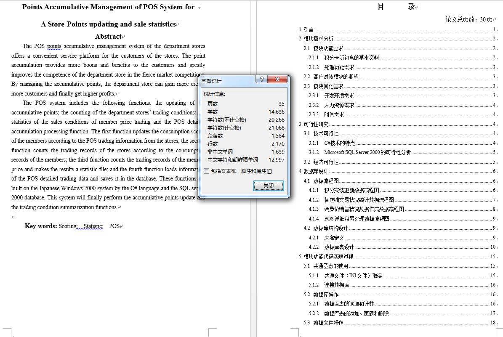Open TOC entry 3.1.1 C#技术的特点

pyautogui.click(x=402, y=143)
